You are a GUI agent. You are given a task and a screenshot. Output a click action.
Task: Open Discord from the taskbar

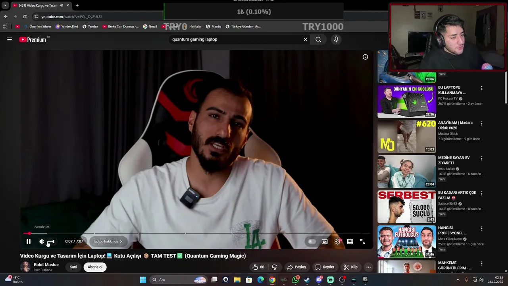(319, 280)
